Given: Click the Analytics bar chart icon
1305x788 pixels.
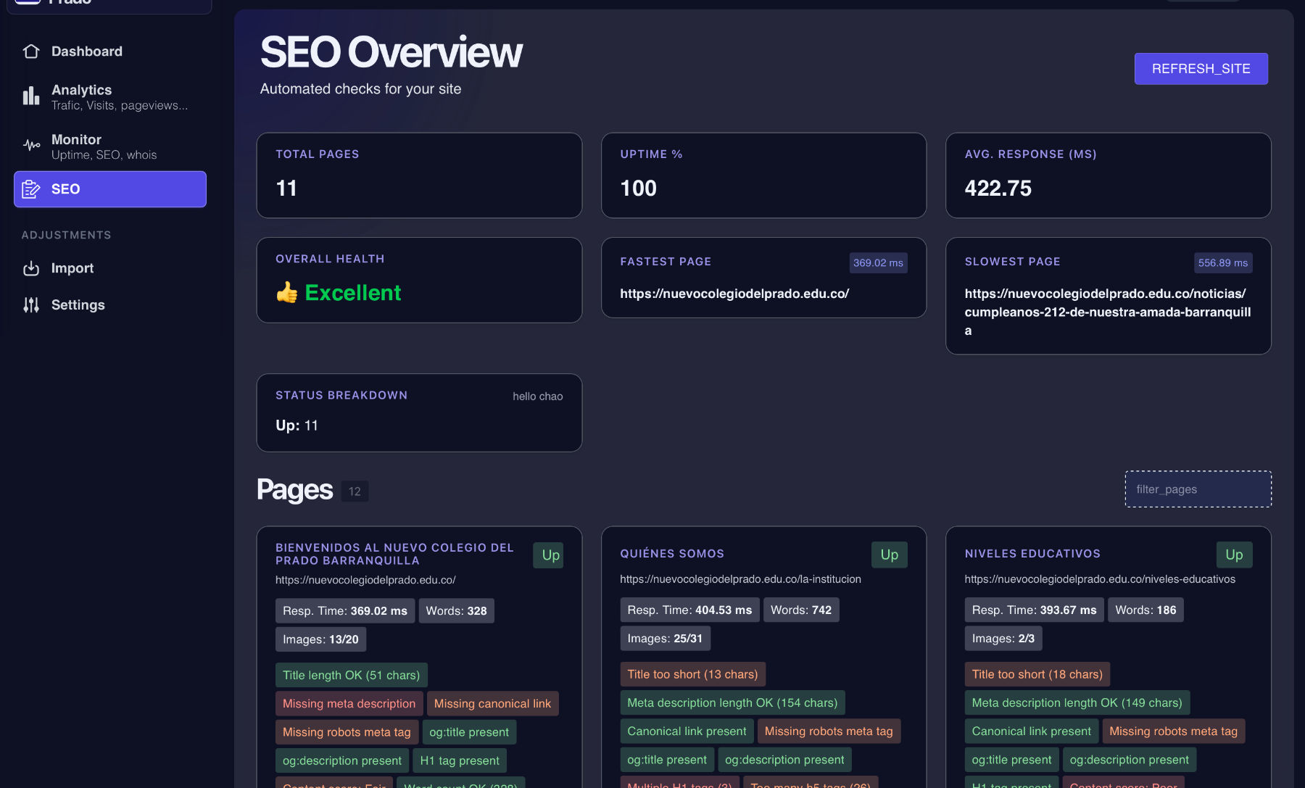Looking at the screenshot, I should coord(31,96).
